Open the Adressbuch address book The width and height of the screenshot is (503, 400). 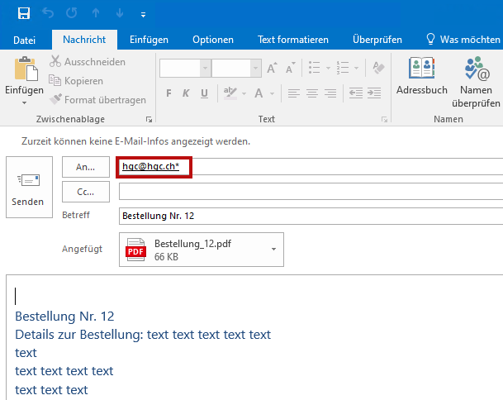click(422, 76)
